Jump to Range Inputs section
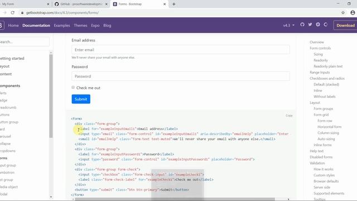 [320, 72]
